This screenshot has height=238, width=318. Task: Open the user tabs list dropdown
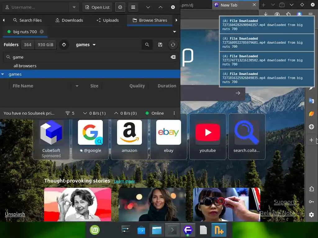(175, 32)
